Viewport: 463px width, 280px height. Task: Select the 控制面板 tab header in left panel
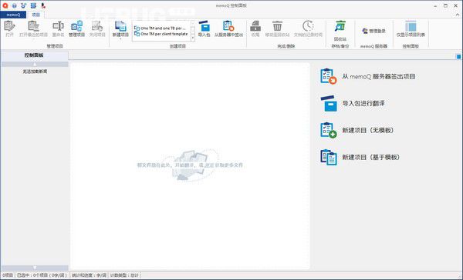34,55
